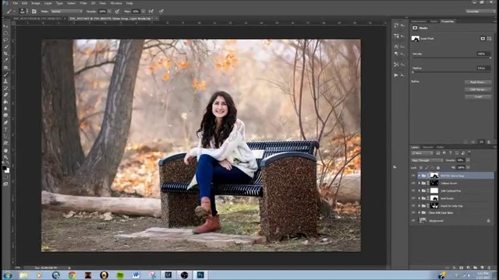Screen dimensions: 499x280
Task: Select the Quick Selection tool
Action: pos(5,47)
